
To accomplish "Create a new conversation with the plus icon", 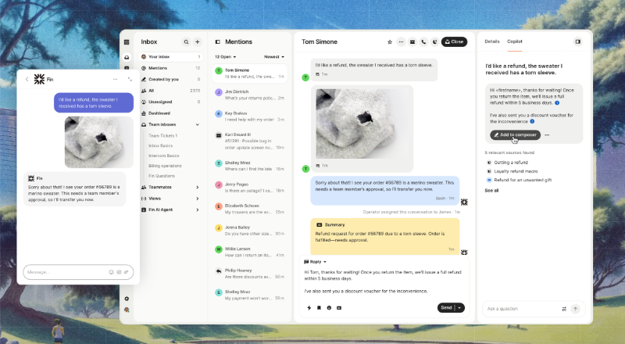I will (x=198, y=42).
